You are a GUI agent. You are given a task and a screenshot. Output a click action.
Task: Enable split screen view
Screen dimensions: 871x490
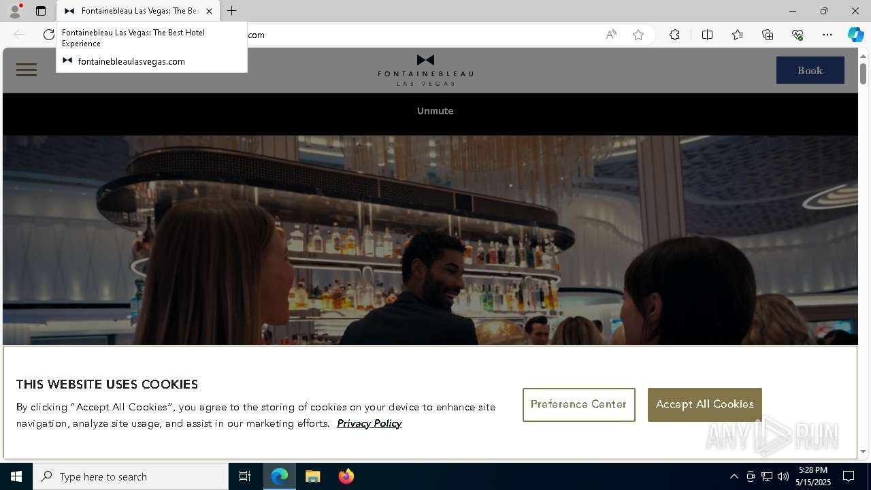coord(707,35)
